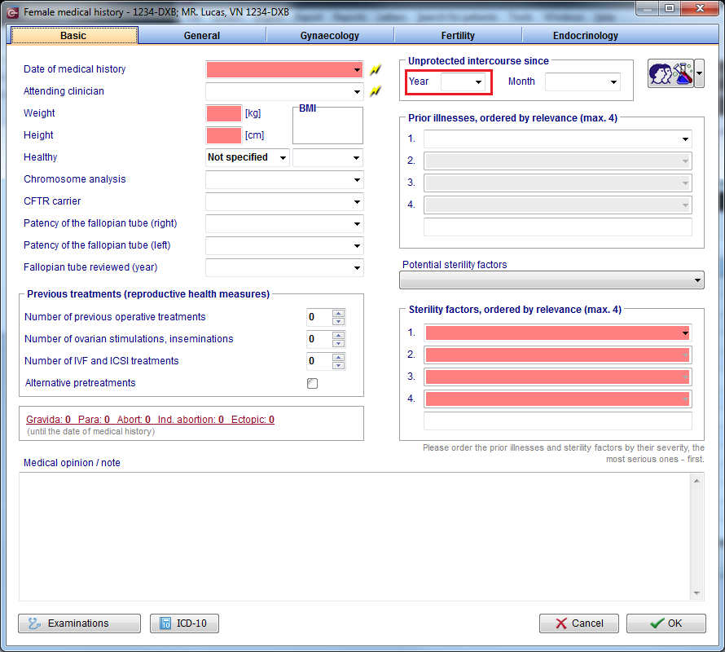This screenshot has height=652, width=725.
Task: Open the ICD-10 button
Action: (184, 623)
